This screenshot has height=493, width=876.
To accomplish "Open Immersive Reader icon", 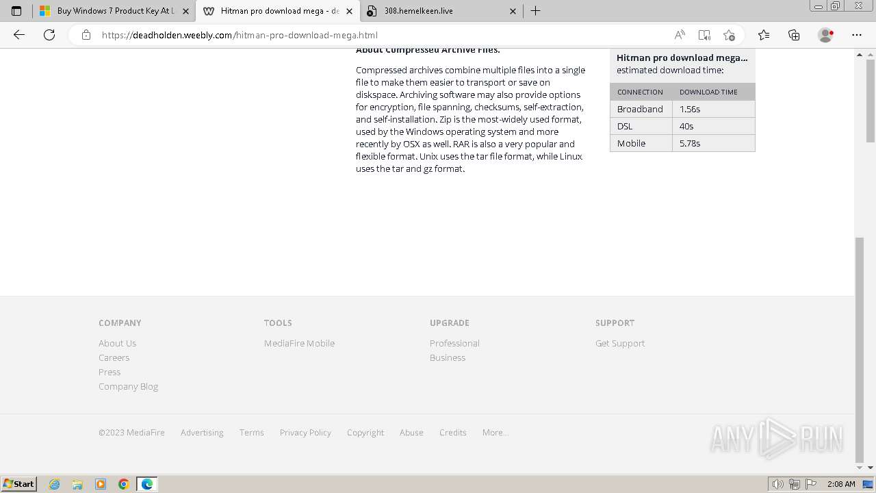I will tap(704, 35).
